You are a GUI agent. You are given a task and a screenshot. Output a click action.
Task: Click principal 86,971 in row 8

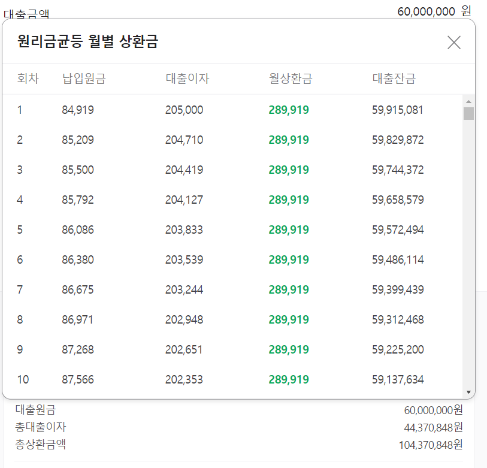coord(77,319)
